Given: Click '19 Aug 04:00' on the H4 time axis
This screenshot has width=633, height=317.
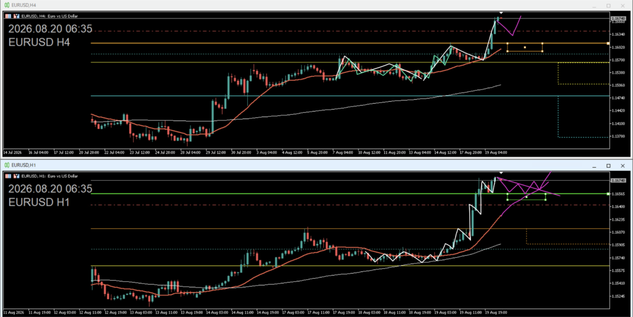Looking at the screenshot, I should [x=496, y=153].
